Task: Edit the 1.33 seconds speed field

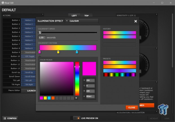Action: (x=42, y=37)
